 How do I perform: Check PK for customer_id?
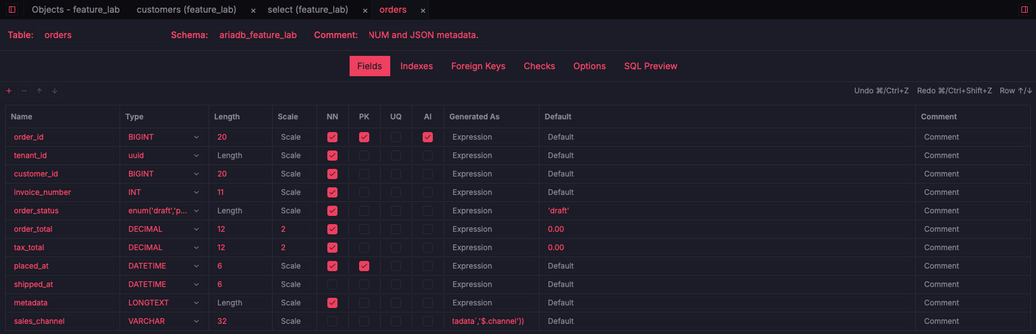point(364,174)
